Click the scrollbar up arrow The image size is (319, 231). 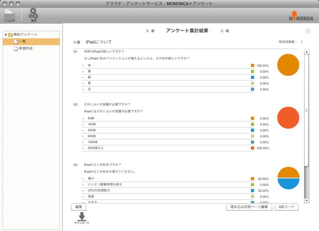pyautogui.click(x=307, y=52)
